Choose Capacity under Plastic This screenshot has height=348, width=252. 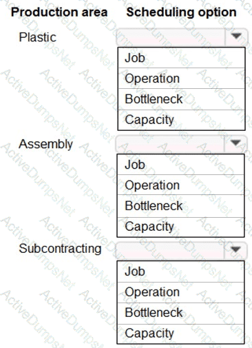tap(181, 120)
